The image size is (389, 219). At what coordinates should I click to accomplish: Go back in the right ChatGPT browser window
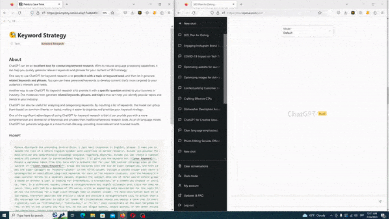[179, 13]
